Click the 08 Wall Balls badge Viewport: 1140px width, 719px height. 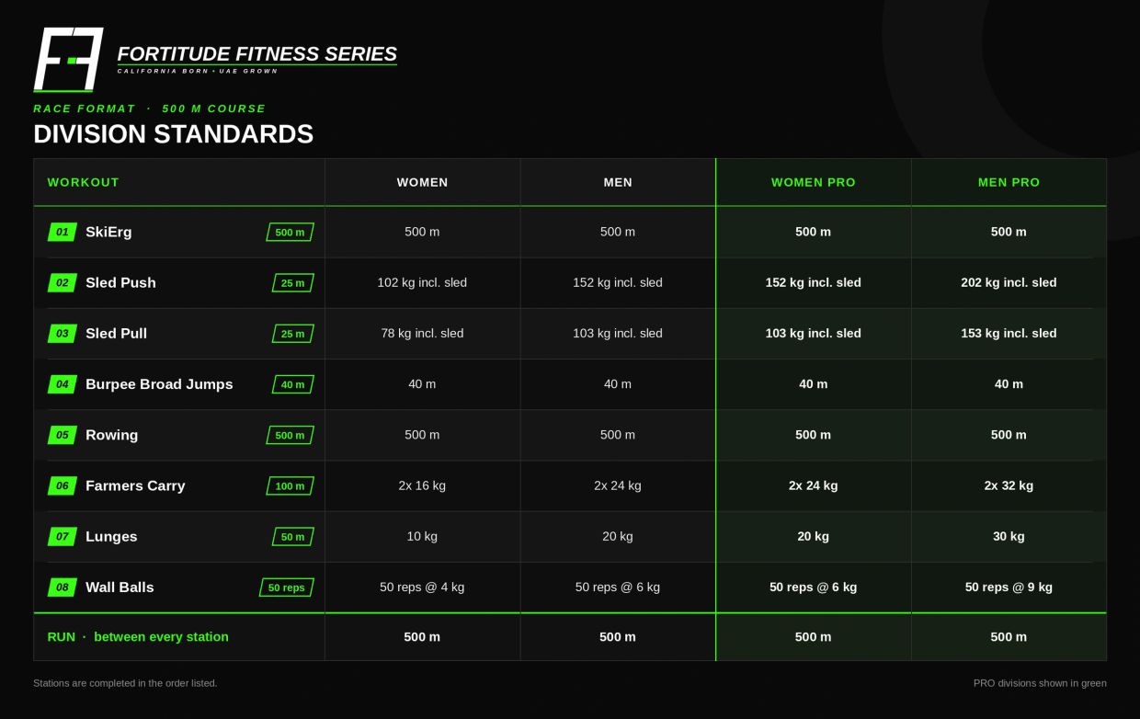click(x=62, y=587)
